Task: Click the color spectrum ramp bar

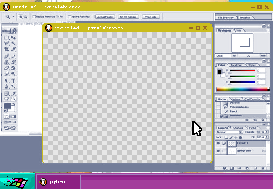Action: [242, 89]
